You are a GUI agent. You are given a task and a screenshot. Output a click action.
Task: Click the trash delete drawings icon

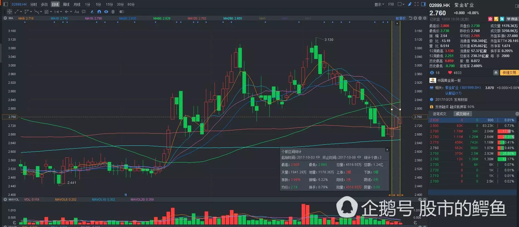(x=113, y=12)
